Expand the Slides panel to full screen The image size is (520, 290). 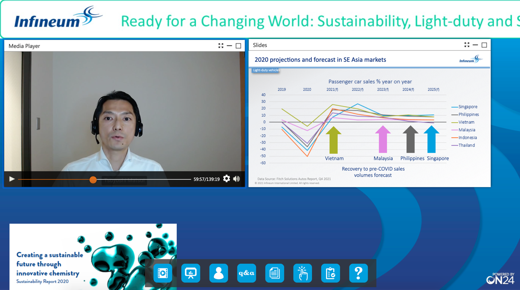click(x=467, y=45)
